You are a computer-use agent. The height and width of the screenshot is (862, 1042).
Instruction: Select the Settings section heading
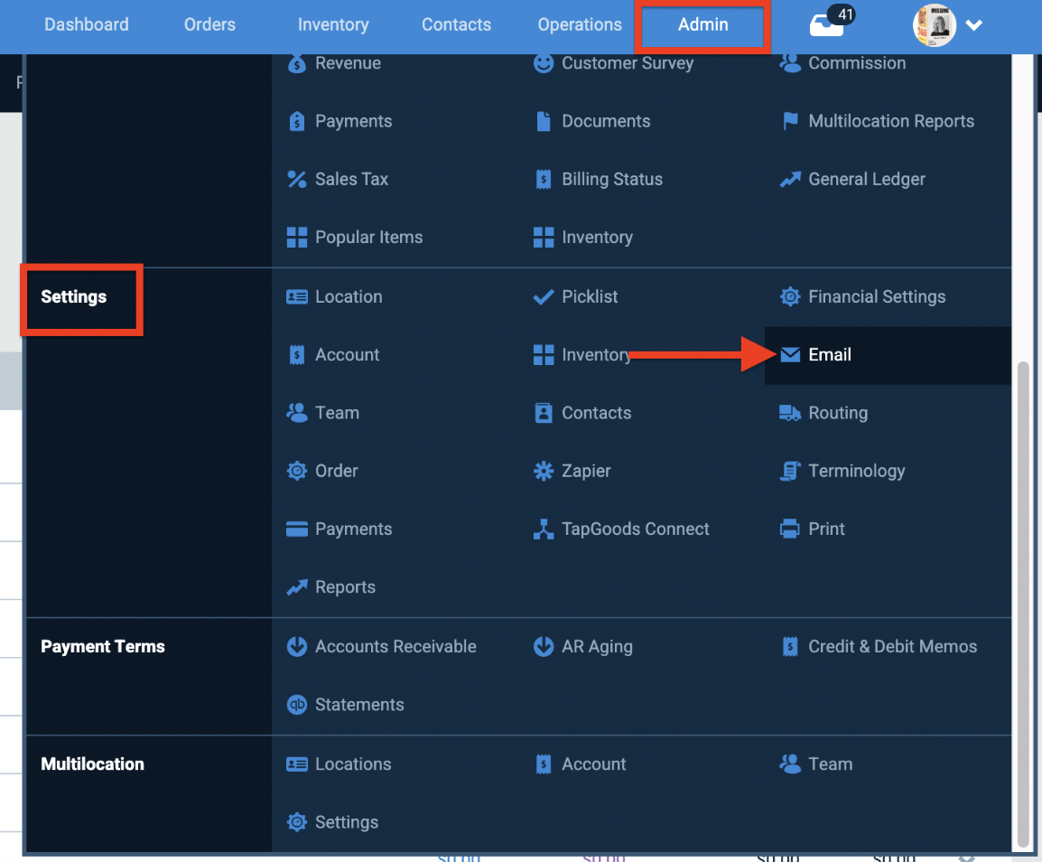74,296
